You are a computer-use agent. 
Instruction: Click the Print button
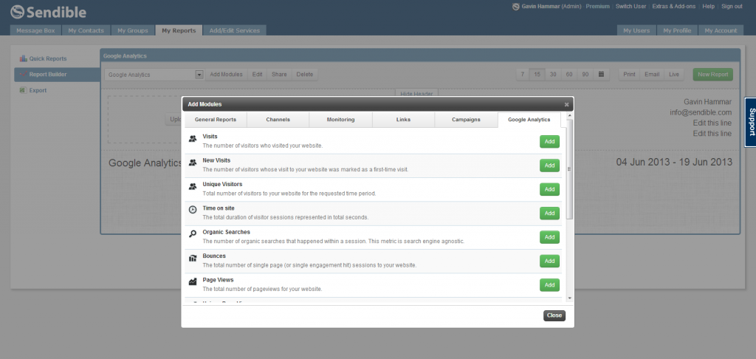point(629,75)
